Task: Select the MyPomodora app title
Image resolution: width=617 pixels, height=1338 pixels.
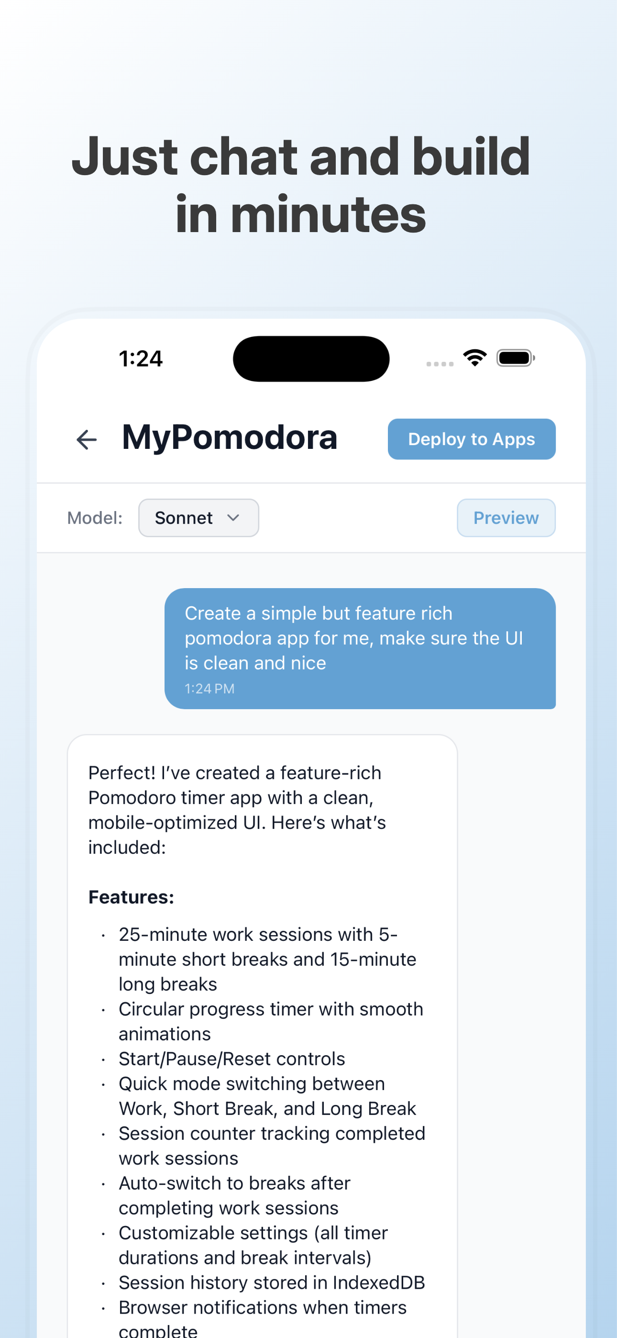Action: point(230,438)
